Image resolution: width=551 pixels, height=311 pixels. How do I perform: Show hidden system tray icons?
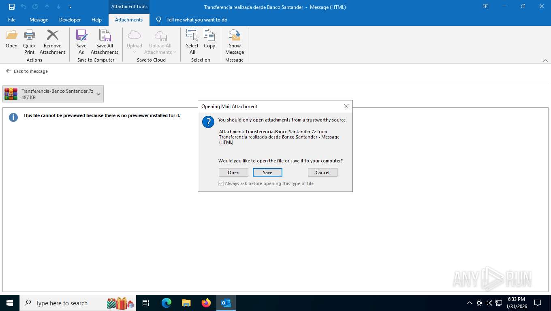point(469,303)
